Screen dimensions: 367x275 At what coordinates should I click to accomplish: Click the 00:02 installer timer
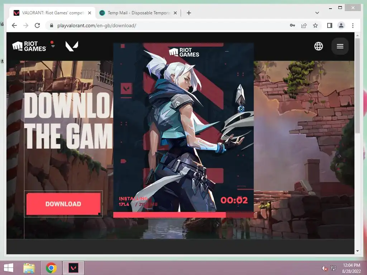pyautogui.click(x=234, y=200)
